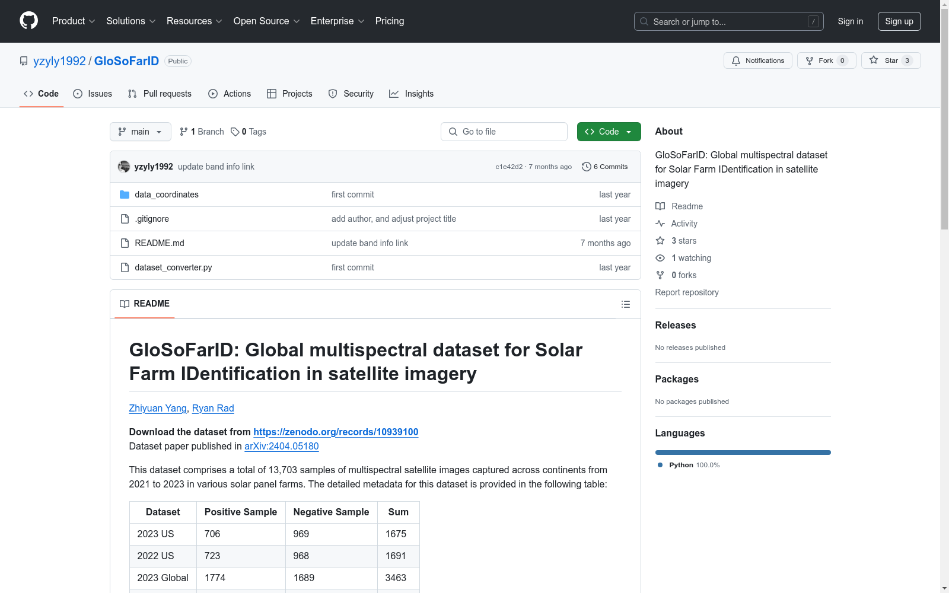This screenshot has width=949, height=593.
Task: Click the book icon beside README heading
Action: coord(125,304)
